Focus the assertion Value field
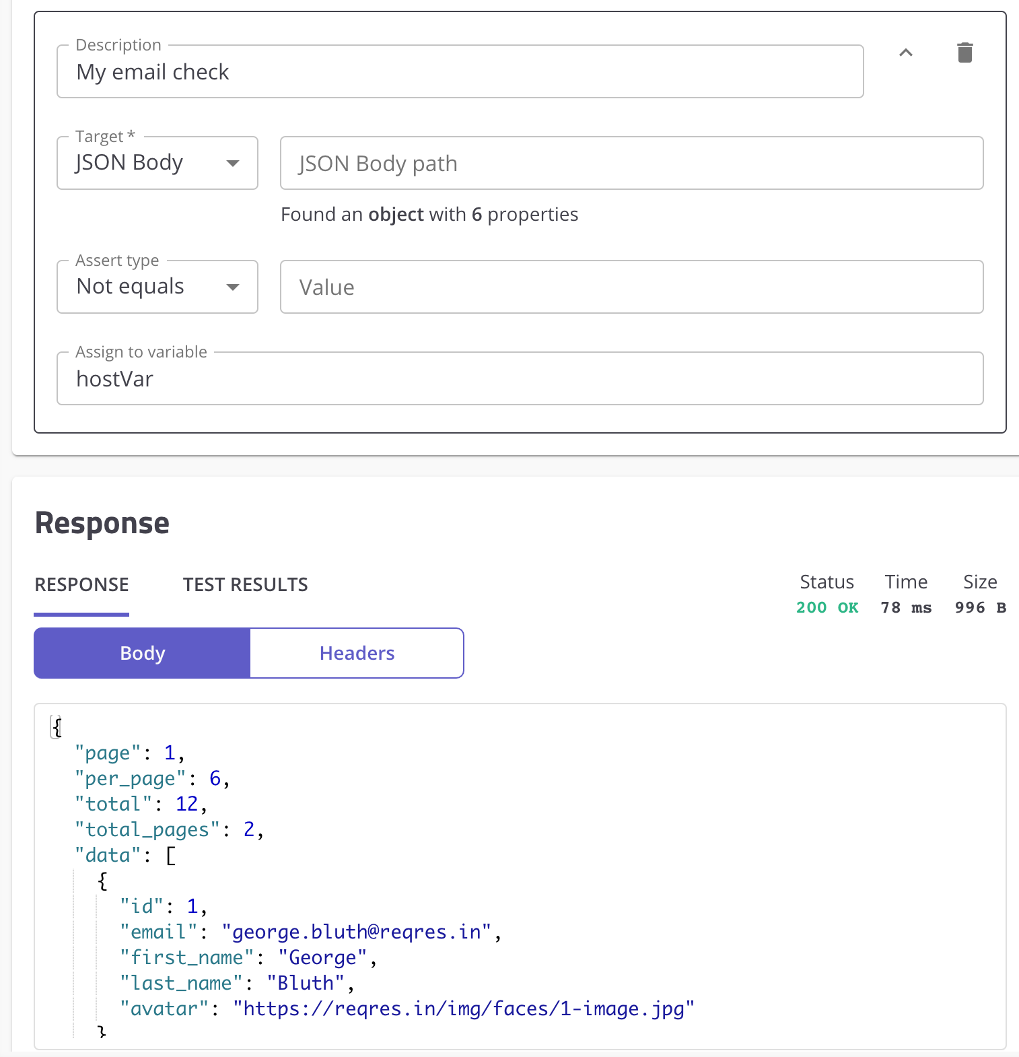 tap(632, 287)
